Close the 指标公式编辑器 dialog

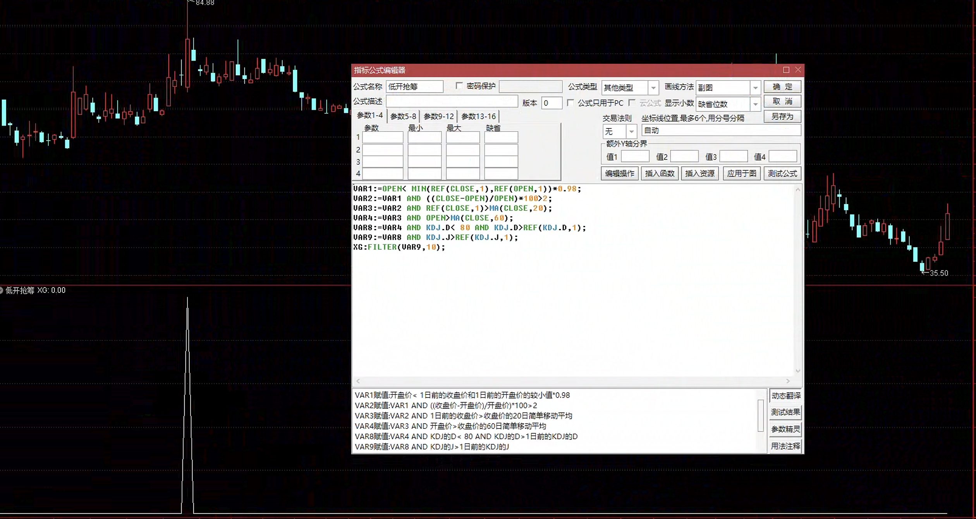pyautogui.click(x=798, y=70)
